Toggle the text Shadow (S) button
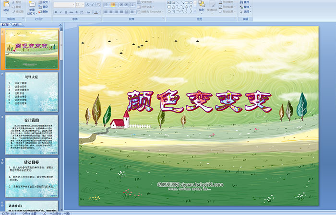Screen dimensions: 336x215 point(76,12)
